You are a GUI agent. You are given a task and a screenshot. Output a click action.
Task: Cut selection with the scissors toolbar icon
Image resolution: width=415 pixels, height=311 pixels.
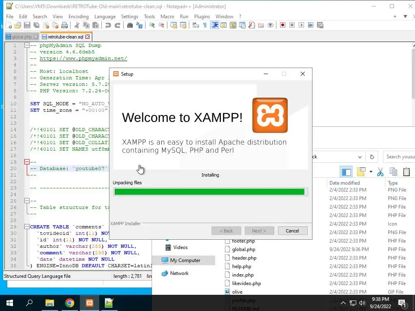(x=77, y=25)
